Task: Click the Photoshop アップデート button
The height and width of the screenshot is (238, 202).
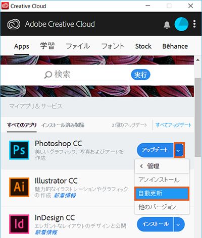Action: click(x=155, y=150)
